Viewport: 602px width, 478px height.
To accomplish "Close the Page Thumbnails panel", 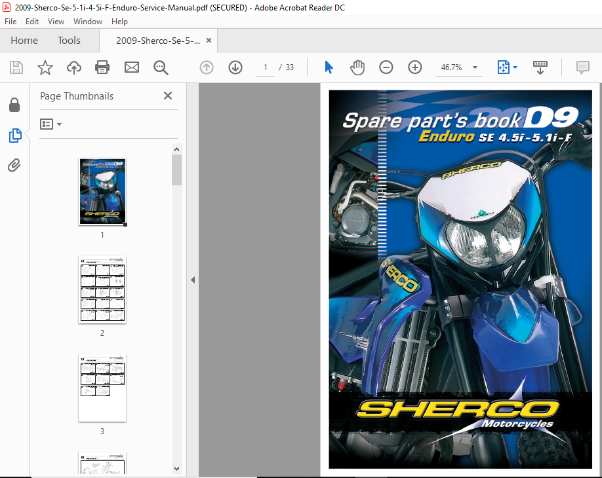I will [168, 96].
